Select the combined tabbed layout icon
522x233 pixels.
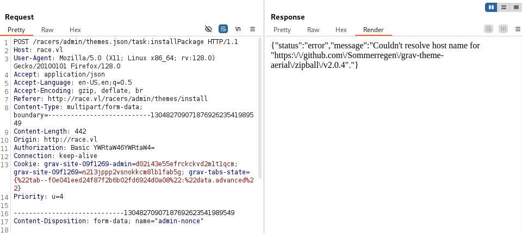point(516,7)
